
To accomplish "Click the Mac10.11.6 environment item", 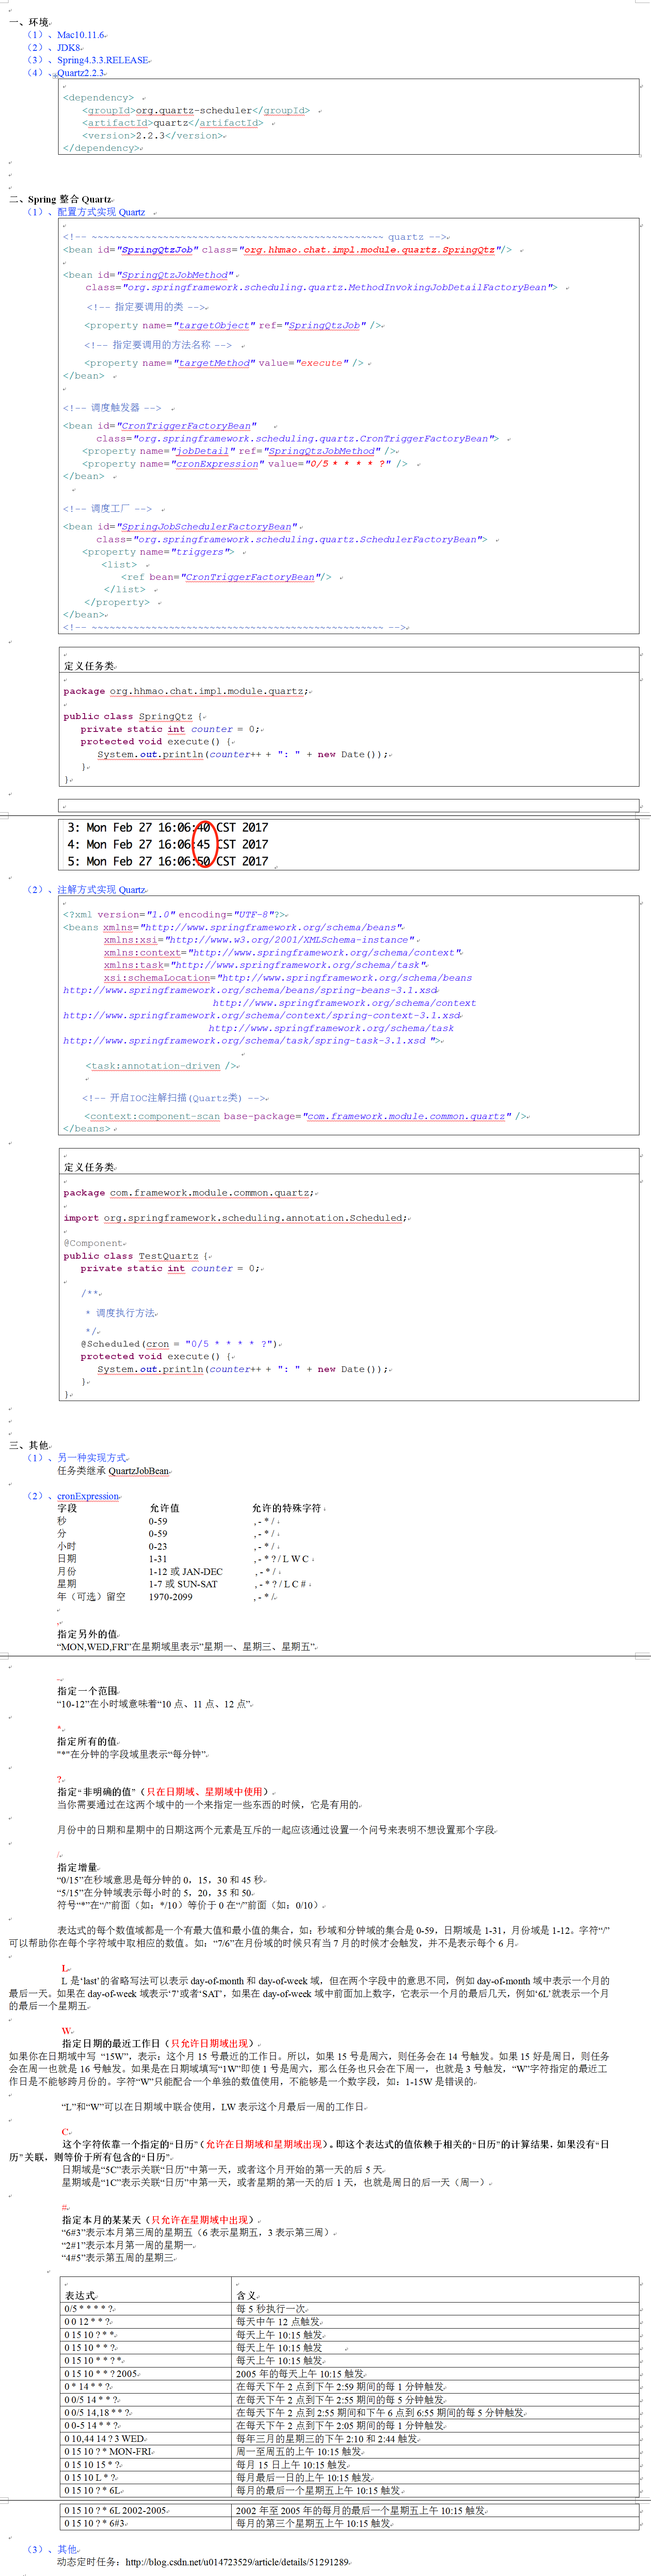I will click(x=80, y=35).
